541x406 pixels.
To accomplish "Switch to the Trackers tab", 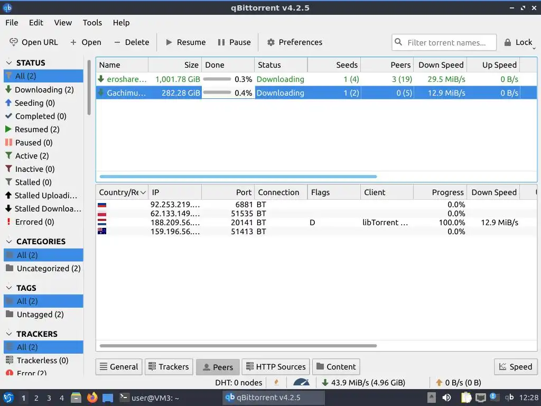I will pyautogui.click(x=169, y=367).
